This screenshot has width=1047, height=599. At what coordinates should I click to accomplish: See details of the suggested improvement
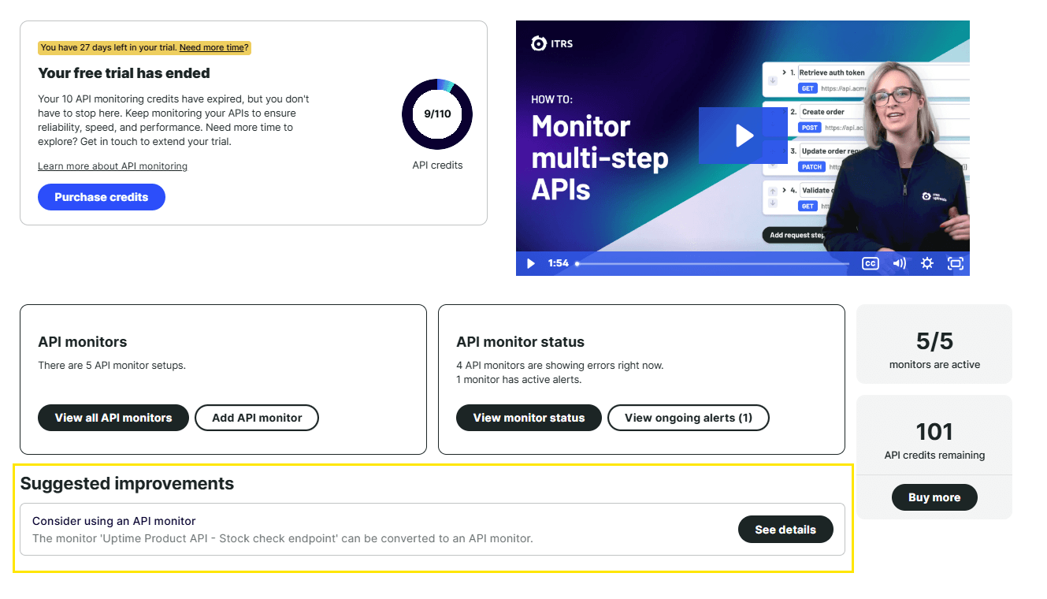click(785, 530)
